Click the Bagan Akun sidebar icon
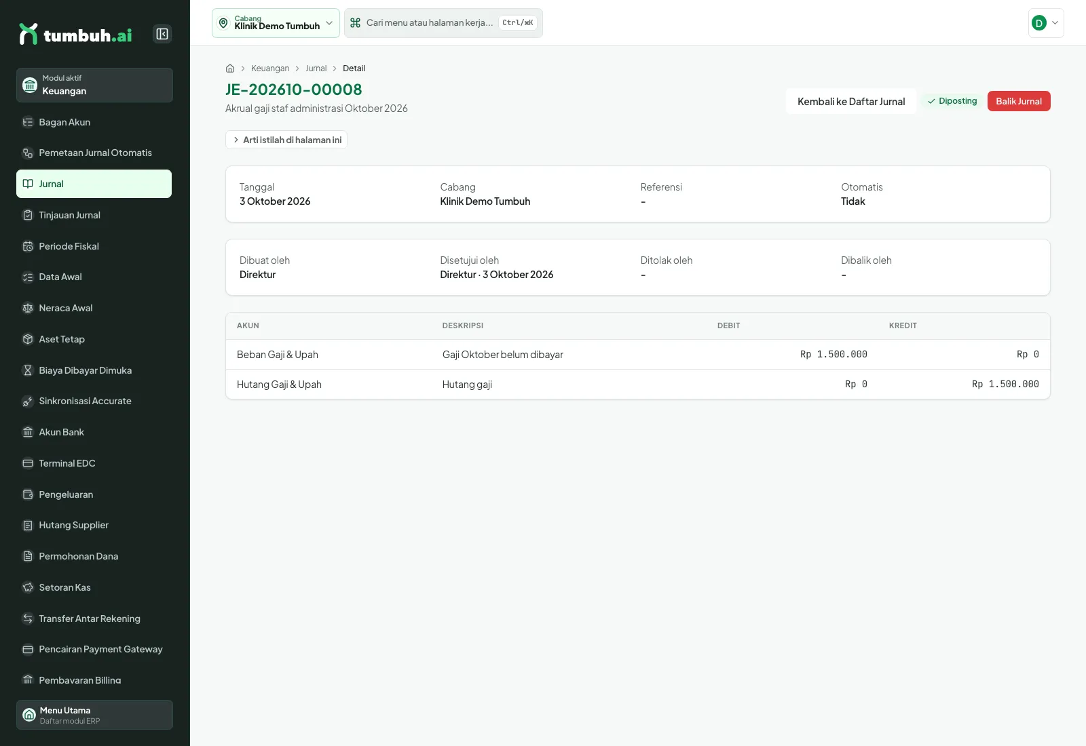 [28, 122]
